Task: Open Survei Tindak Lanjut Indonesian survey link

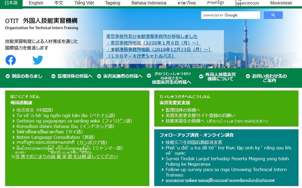Action: [227, 162]
